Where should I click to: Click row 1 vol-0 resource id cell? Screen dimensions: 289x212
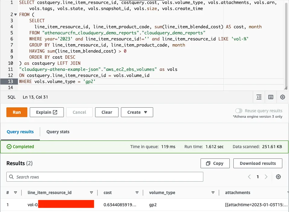[x=61, y=205]
